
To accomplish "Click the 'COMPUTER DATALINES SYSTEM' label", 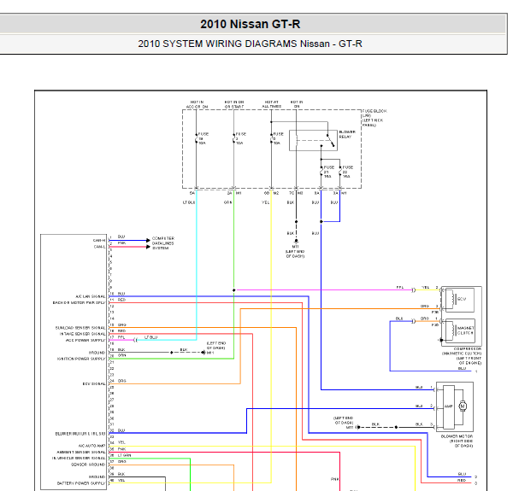I will (x=163, y=243).
